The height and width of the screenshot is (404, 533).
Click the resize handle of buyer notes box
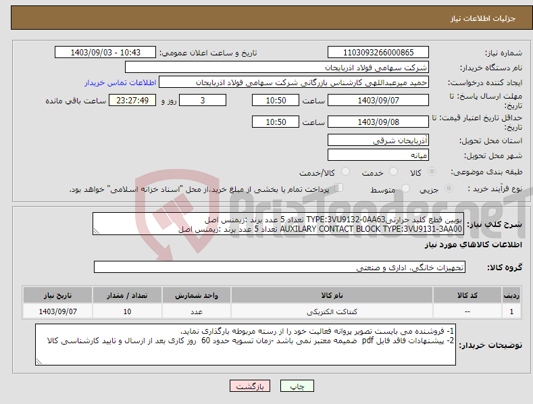pos(39,361)
